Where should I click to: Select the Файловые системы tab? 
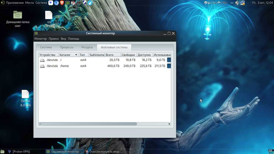click(114, 47)
